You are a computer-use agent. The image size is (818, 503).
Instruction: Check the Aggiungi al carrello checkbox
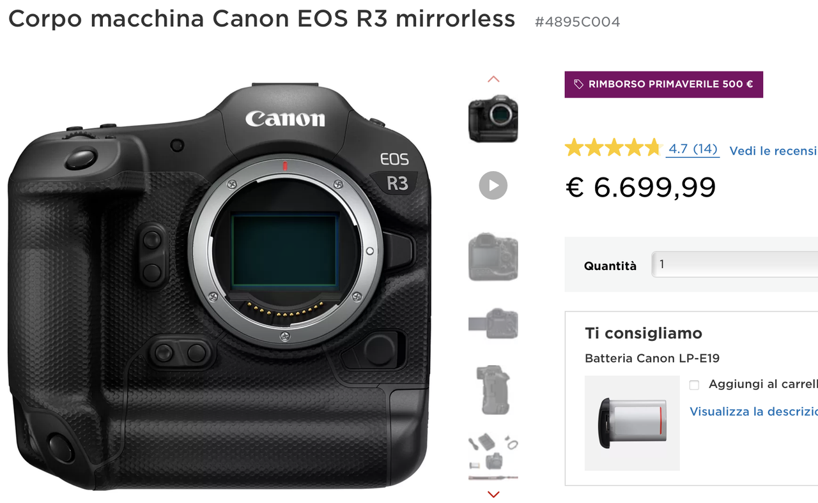tap(694, 385)
